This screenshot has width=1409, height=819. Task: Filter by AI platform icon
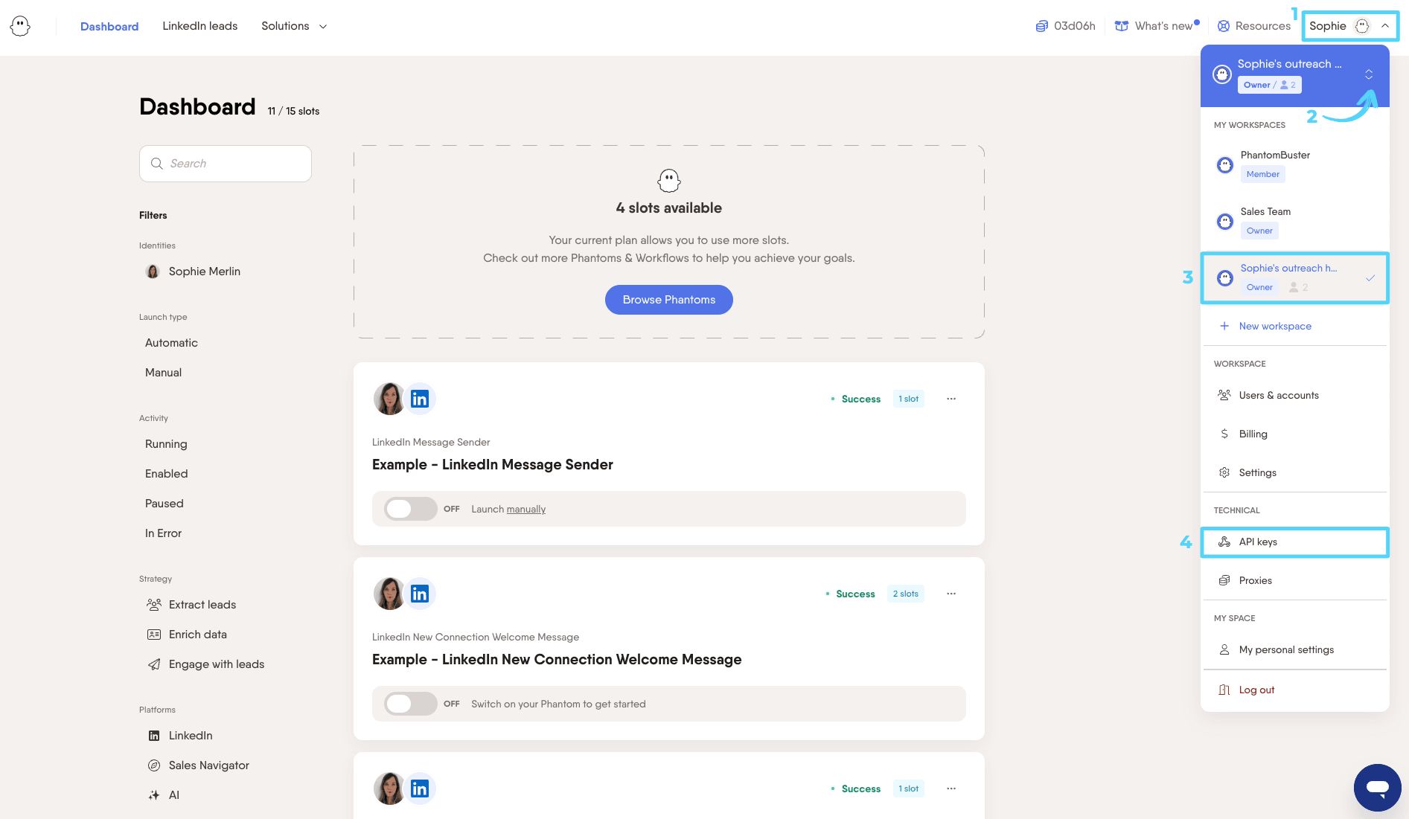(154, 795)
